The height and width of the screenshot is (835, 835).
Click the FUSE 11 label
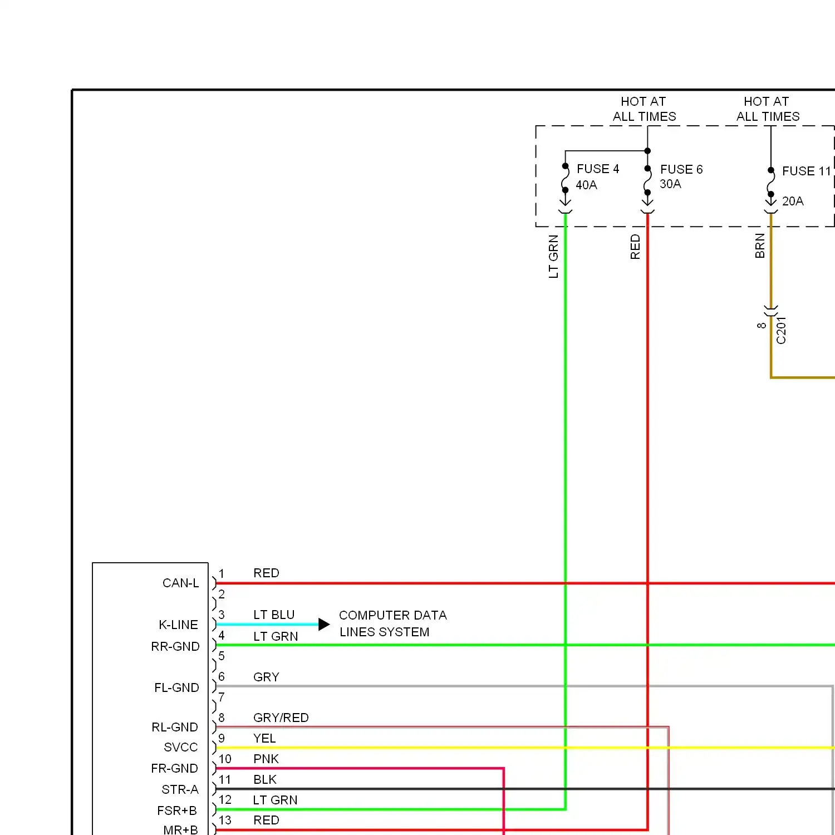click(806, 171)
